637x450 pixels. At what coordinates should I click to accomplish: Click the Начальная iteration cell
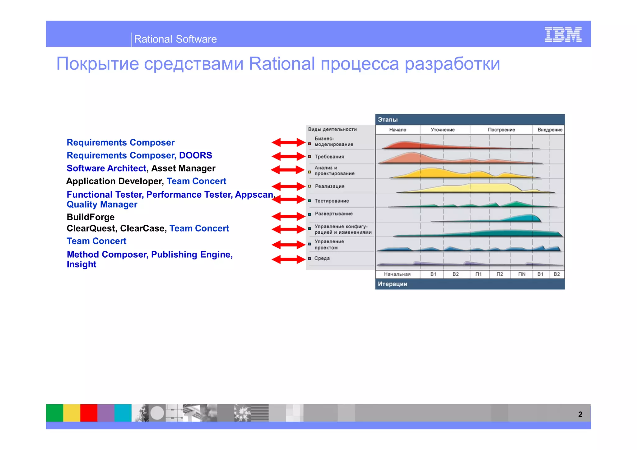click(x=397, y=274)
